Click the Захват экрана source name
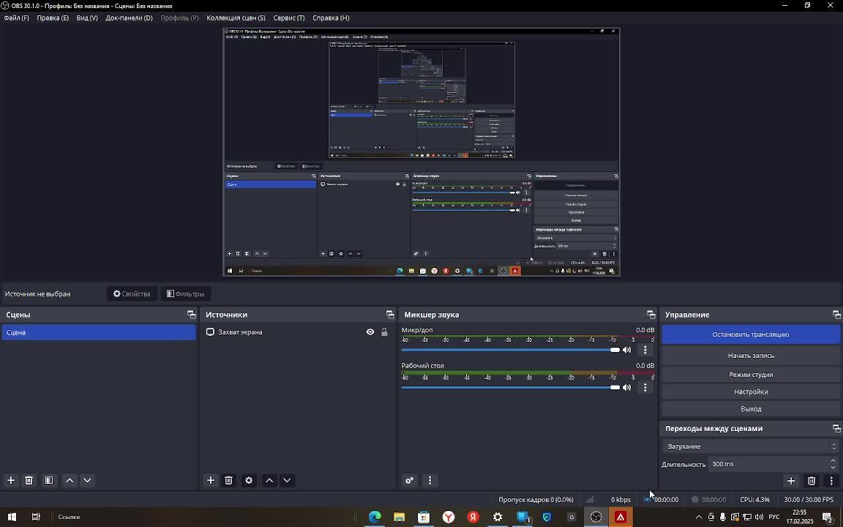Screen dimensions: 843x527 click(x=240, y=332)
